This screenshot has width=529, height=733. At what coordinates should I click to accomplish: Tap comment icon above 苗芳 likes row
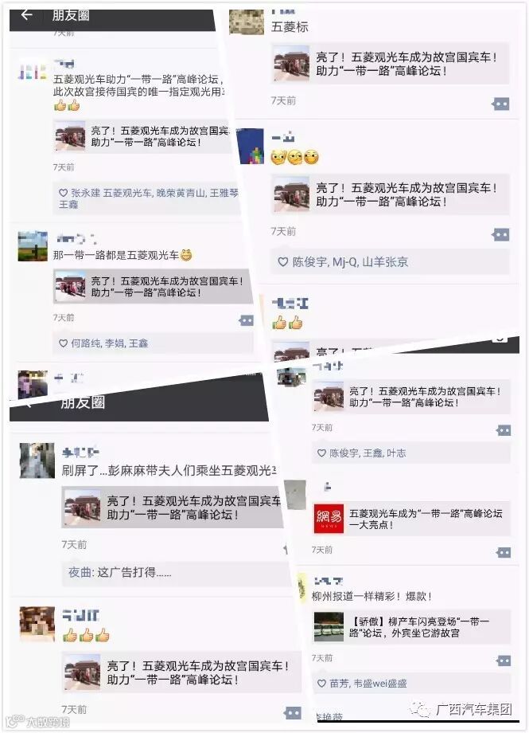(504, 660)
